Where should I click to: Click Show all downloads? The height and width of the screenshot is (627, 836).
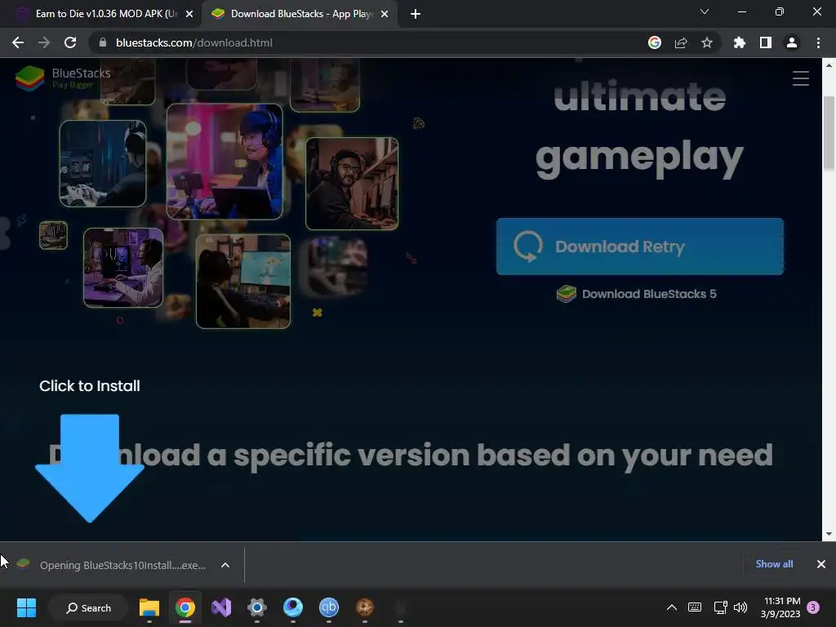pos(774,564)
